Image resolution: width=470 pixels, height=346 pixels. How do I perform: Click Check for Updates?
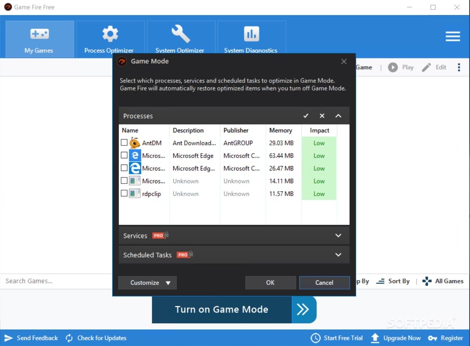96,338
